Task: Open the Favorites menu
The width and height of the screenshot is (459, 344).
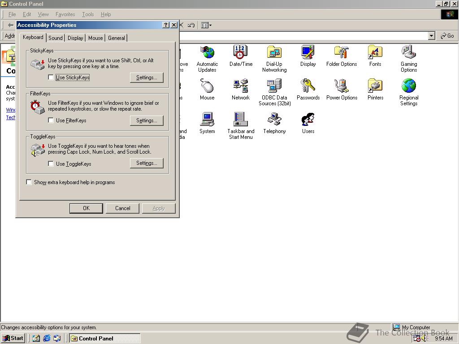Action: [65, 14]
